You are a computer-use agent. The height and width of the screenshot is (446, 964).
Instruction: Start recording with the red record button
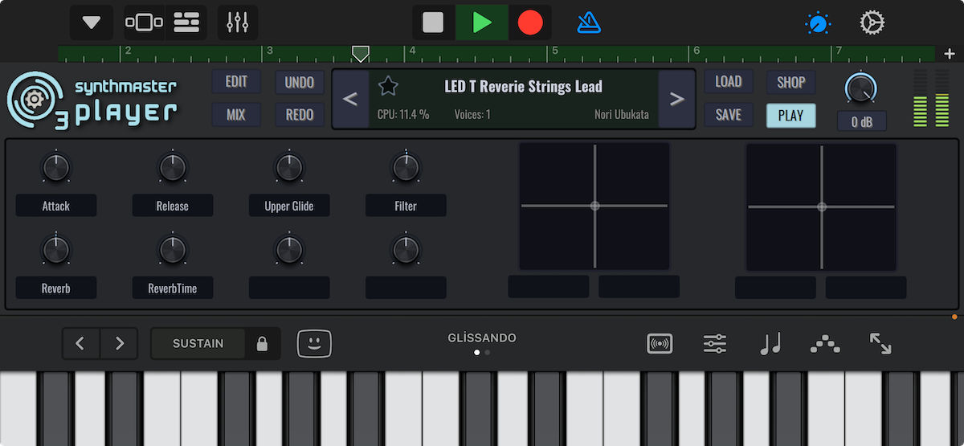[530, 23]
